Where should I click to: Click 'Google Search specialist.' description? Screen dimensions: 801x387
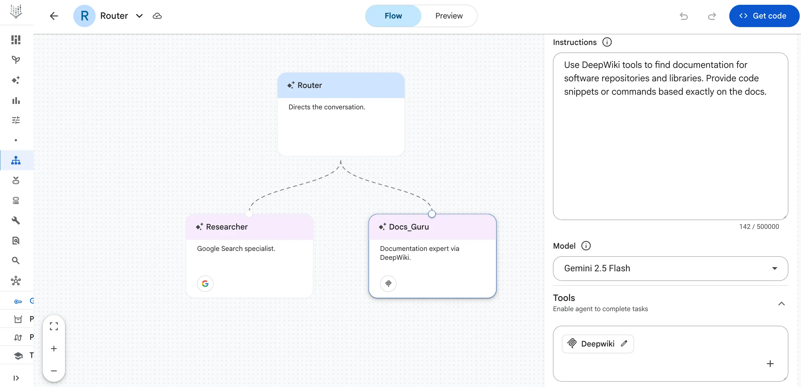tap(236, 249)
